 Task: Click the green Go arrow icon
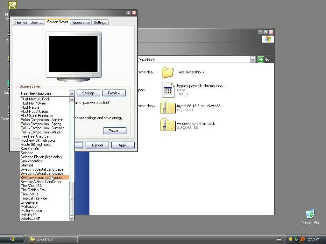260,59
